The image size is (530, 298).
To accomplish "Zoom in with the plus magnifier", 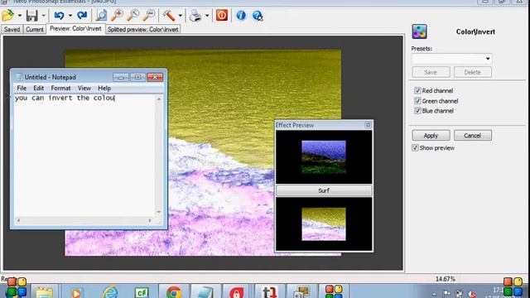I will click(x=117, y=16).
